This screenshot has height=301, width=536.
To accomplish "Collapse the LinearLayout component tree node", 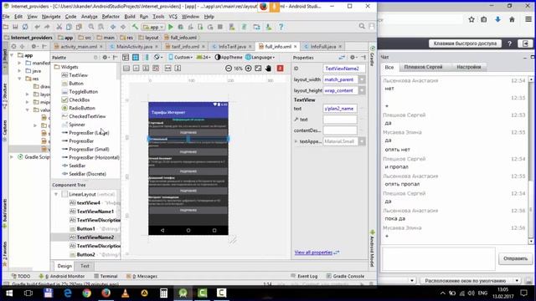I will point(56,194).
